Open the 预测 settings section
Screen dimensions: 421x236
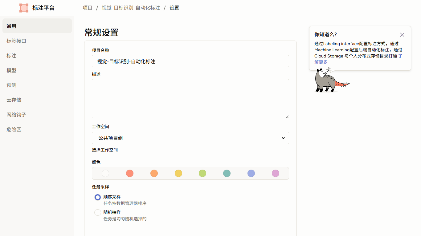[x=37, y=85]
